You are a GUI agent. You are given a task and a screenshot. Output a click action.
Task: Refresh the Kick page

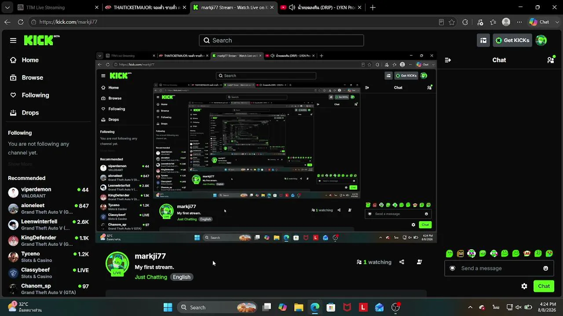(21, 22)
